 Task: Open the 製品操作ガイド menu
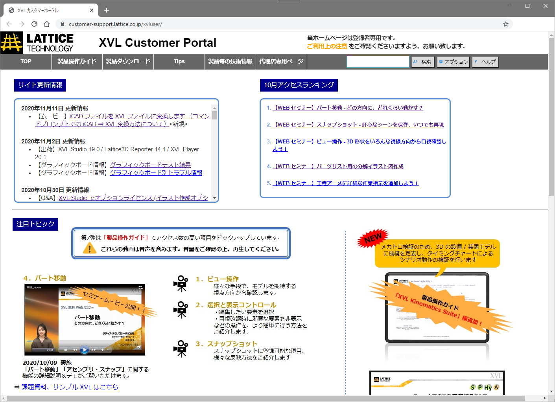click(x=77, y=61)
